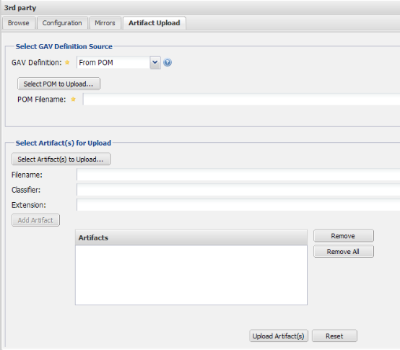Click the Upload Artifact(s) button
400x350 pixels.
click(279, 336)
